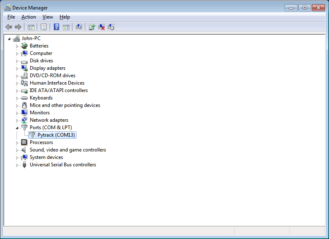Click the Back arrow in toolbar
The width and height of the screenshot is (329, 239).
9,27
